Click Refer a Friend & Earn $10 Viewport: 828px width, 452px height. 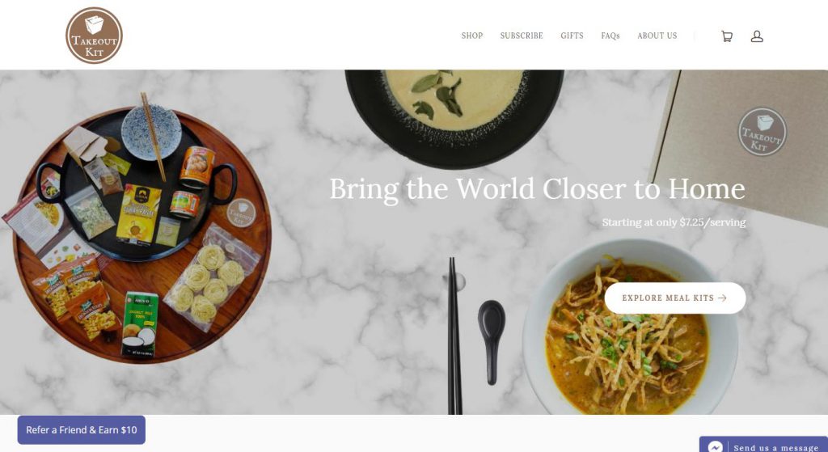point(82,430)
